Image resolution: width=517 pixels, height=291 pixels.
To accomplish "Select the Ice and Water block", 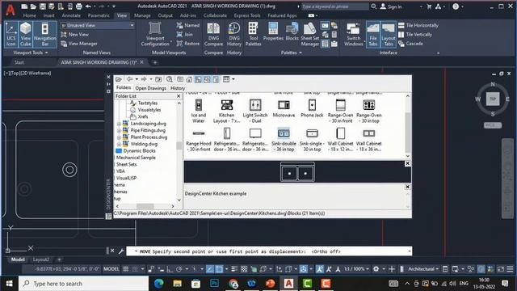I will click(x=199, y=112).
